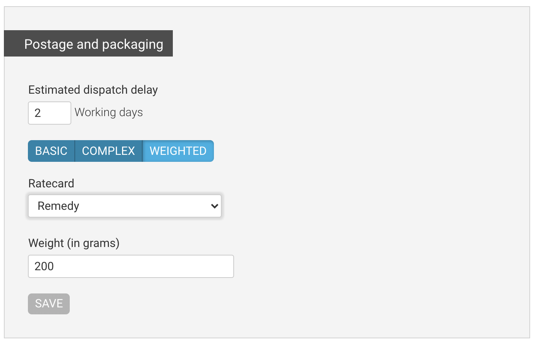This screenshot has width=534, height=343.
Task: Click the Ratecard dropdown chevron arrow
Action: click(214, 206)
